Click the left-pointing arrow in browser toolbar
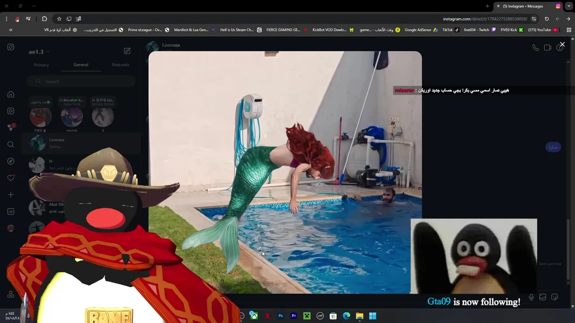575x323 pixels. [557, 19]
